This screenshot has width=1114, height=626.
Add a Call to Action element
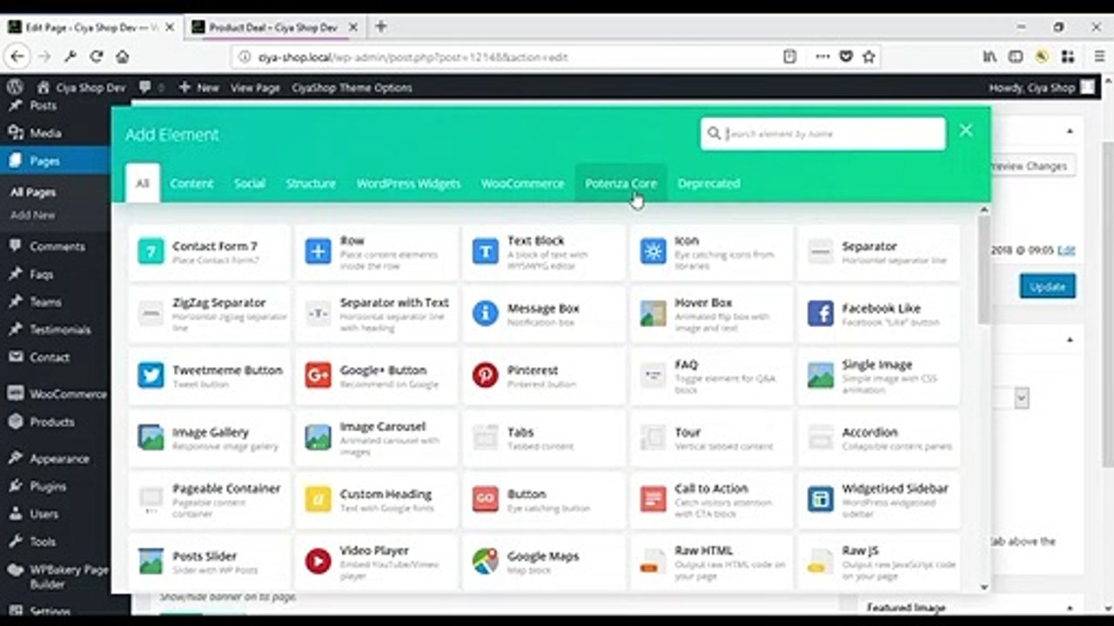click(711, 500)
